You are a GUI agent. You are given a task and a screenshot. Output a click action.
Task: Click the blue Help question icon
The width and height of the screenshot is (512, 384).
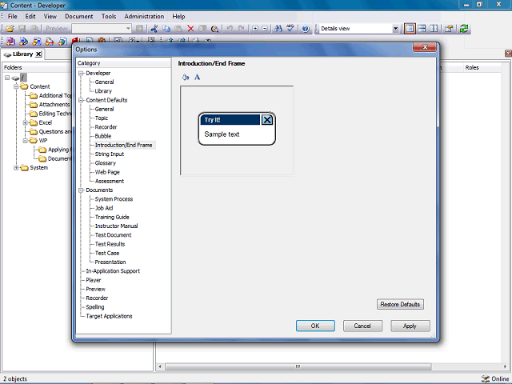tap(306, 29)
